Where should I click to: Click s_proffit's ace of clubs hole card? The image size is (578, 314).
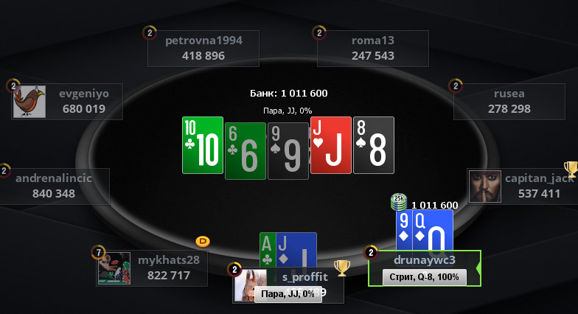268,251
